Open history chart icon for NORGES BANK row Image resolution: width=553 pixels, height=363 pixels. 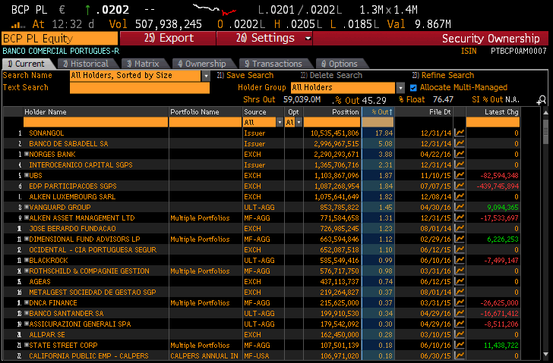click(x=459, y=154)
